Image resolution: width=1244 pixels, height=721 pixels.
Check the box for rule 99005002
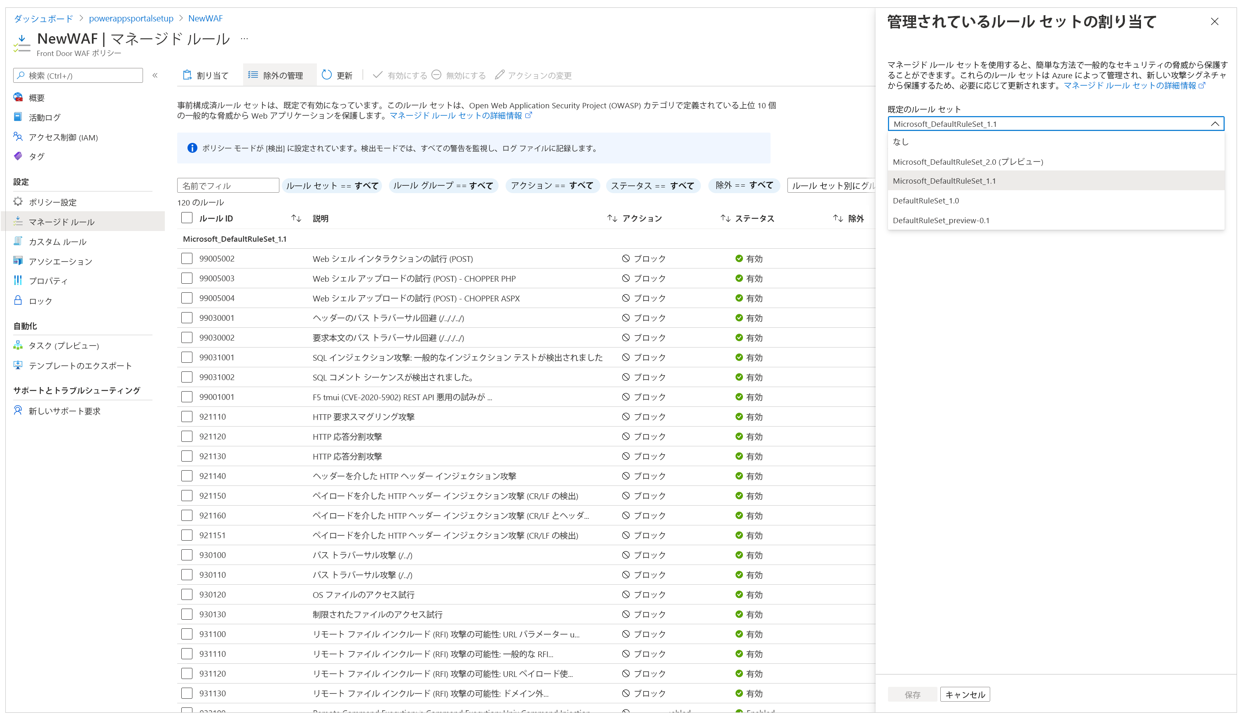187,259
